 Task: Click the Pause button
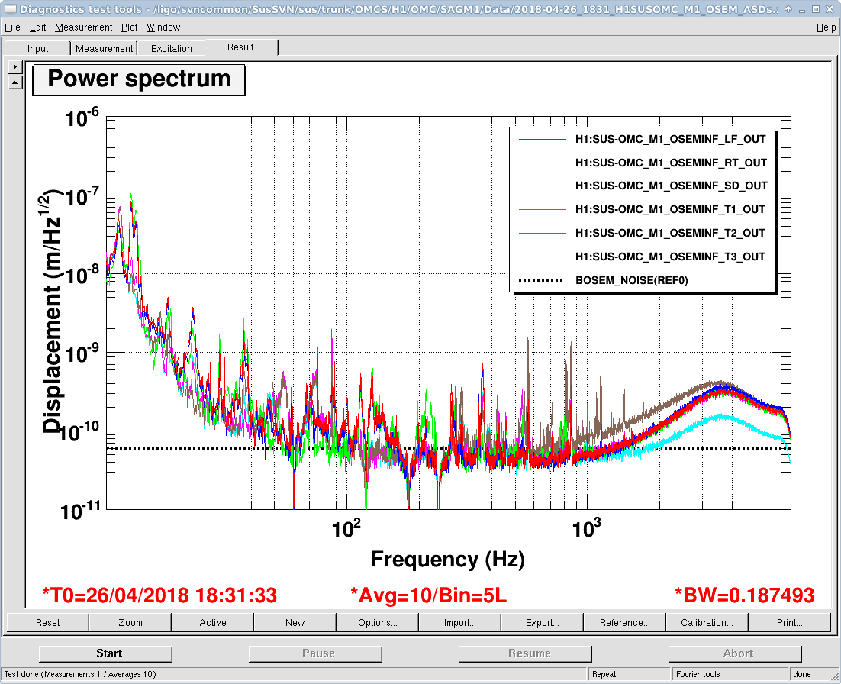coord(315,653)
